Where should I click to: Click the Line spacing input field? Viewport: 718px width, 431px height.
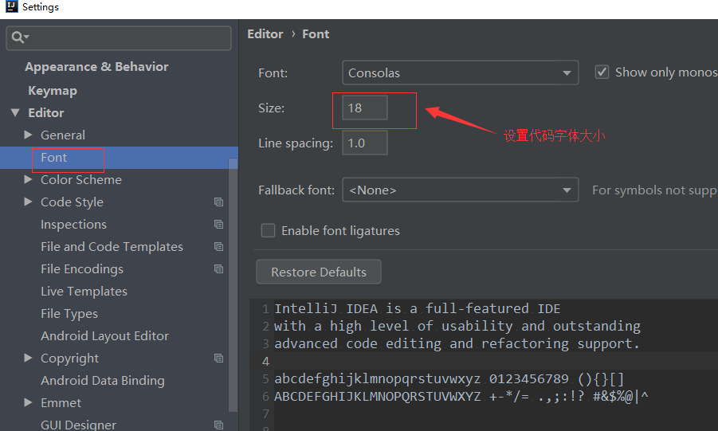(x=365, y=143)
